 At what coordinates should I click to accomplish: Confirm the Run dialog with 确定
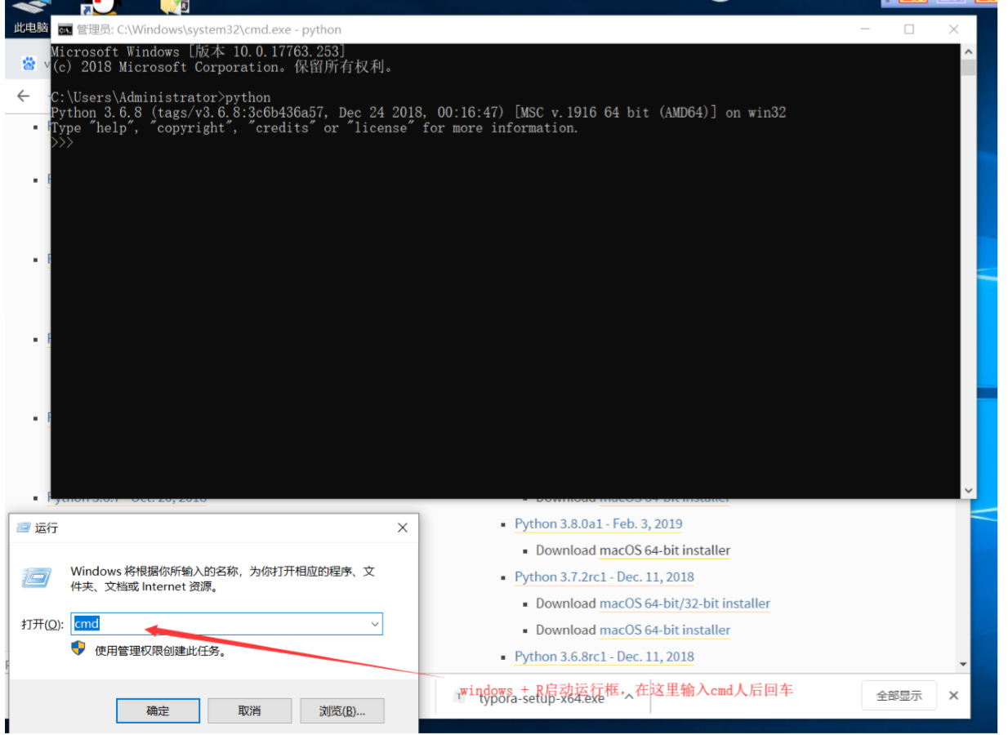pos(158,710)
